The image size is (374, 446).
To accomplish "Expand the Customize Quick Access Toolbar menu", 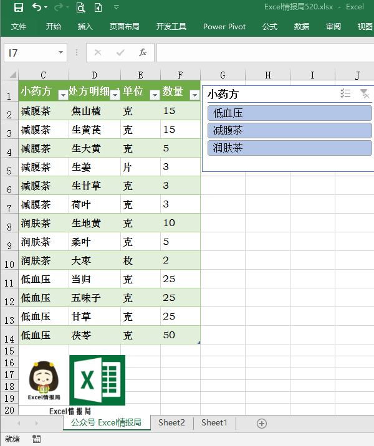I will (x=117, y=7).
